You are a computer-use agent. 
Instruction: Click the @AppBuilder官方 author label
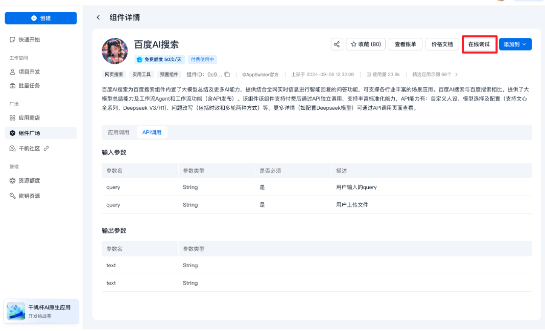tap(260, 75)
